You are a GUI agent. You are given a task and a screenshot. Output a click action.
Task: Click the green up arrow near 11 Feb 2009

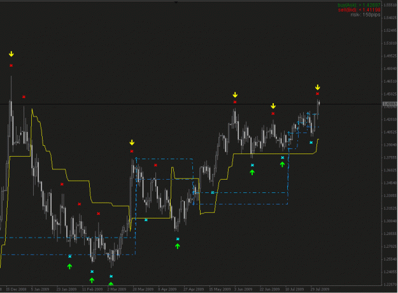[x=92, y=280]
